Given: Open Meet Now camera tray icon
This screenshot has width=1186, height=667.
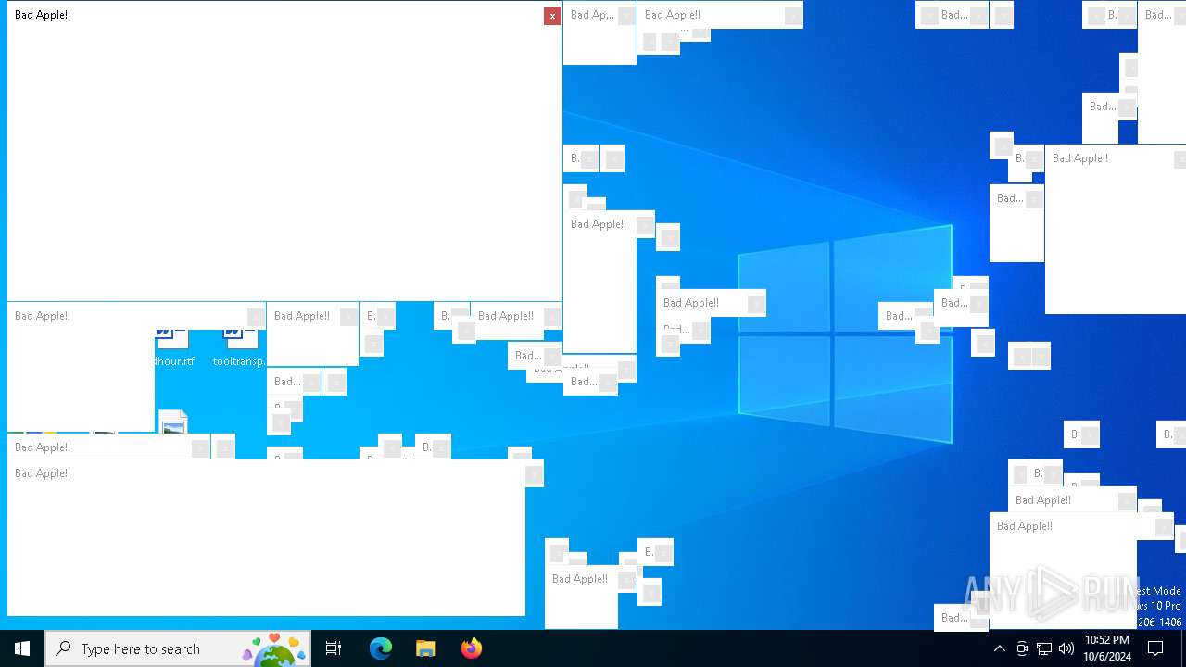Looking at the screenshot, I should pos(1022,648).
